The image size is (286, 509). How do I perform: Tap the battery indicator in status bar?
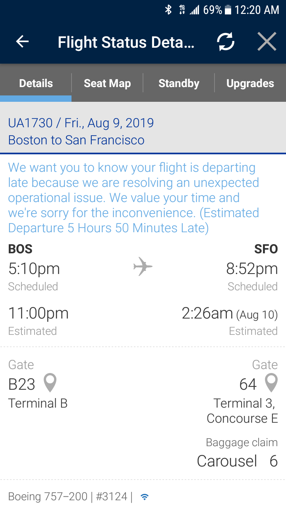click(228, 10)
